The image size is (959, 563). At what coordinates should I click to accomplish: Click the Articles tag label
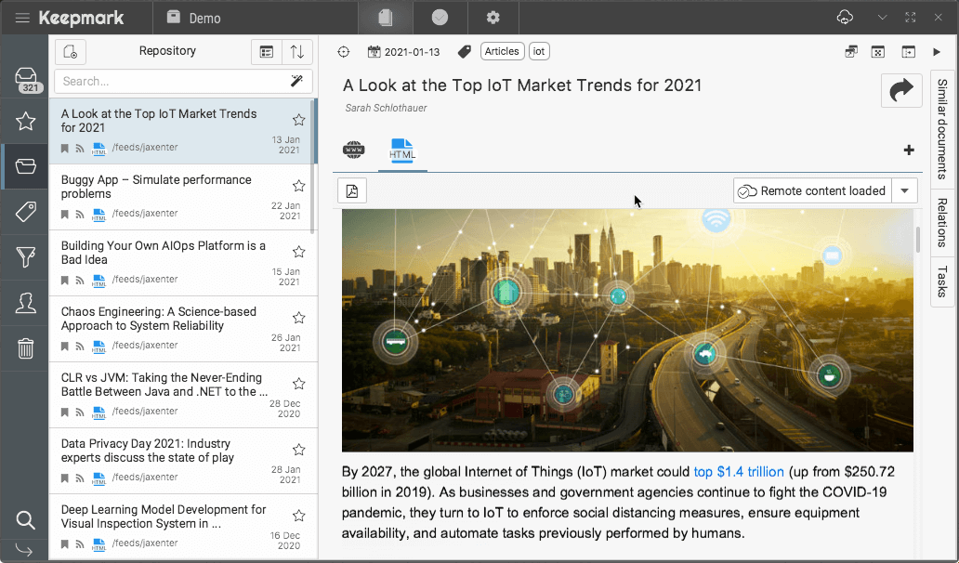(502, 52)
